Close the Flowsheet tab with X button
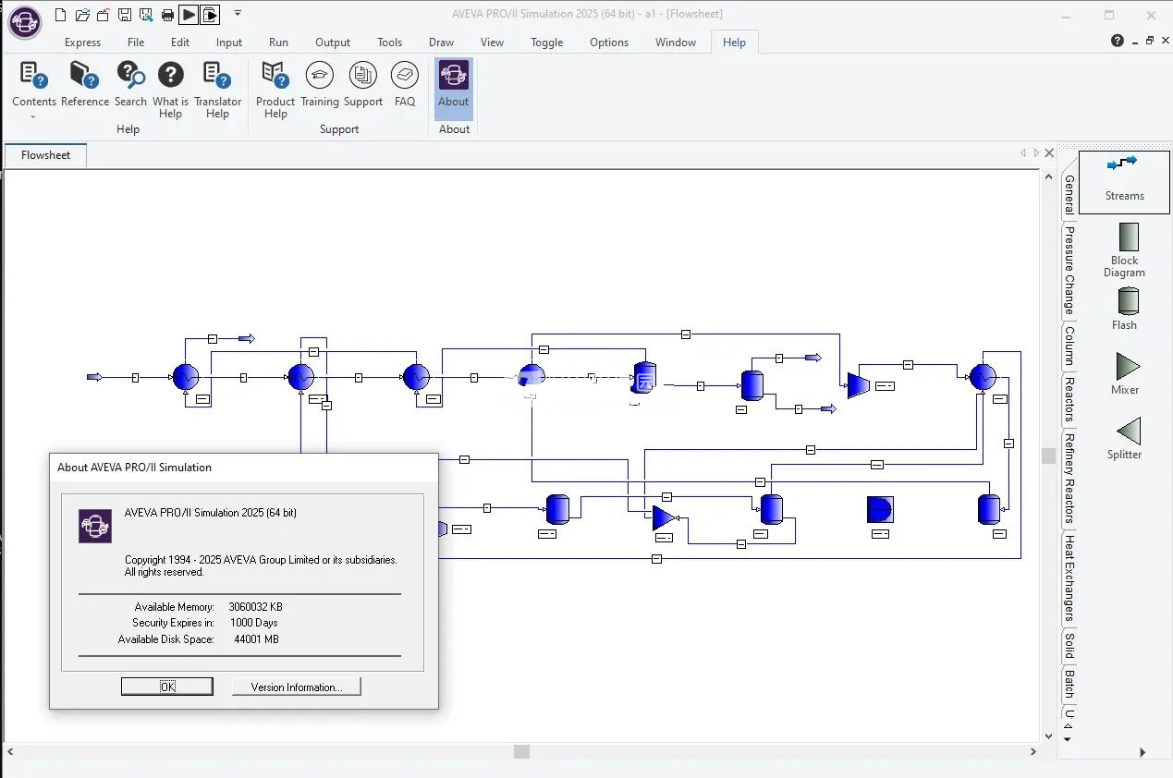Image resolution: width=1173 pixels, height=778 pixels. click(1049, 153)
